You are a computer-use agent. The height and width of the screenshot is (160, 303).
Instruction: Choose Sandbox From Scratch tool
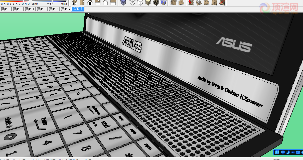click(x=181, y=3)
